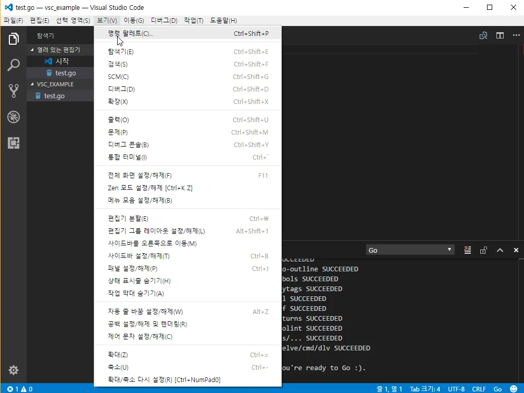Open the Extensions activity bar icon
The image size is (524, 393).
[x=14, y=143]
